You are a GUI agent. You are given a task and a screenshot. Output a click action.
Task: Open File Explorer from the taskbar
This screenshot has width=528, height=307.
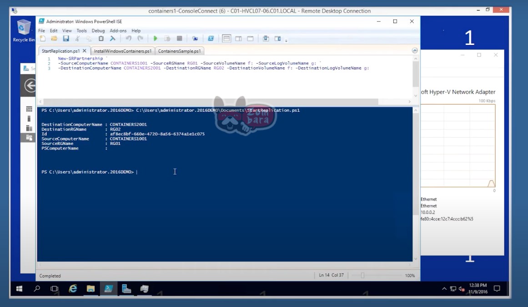click(x=91, y=289)
